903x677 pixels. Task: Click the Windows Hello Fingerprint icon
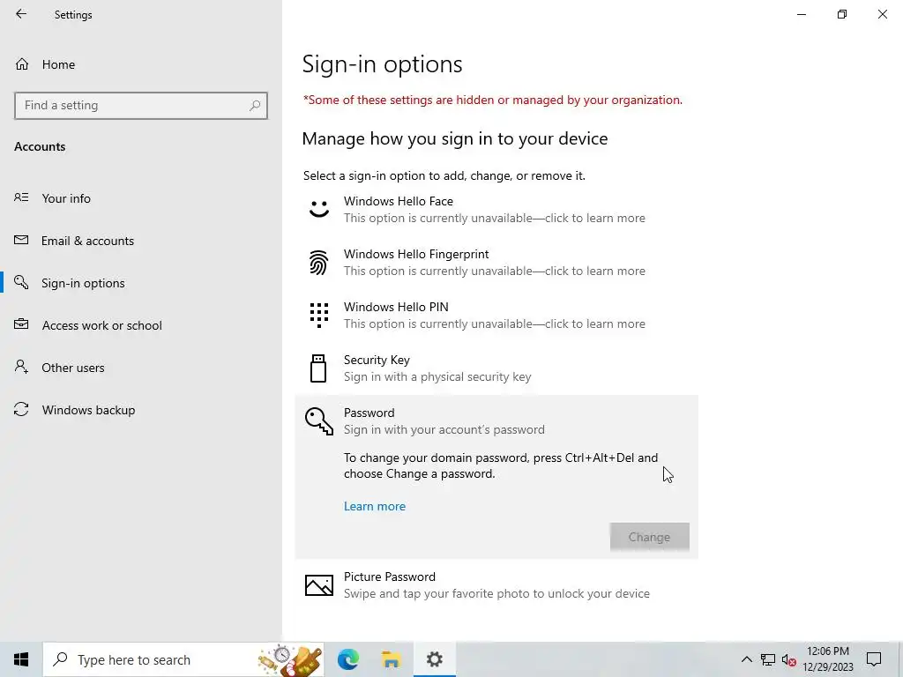[x=319, y=262]
